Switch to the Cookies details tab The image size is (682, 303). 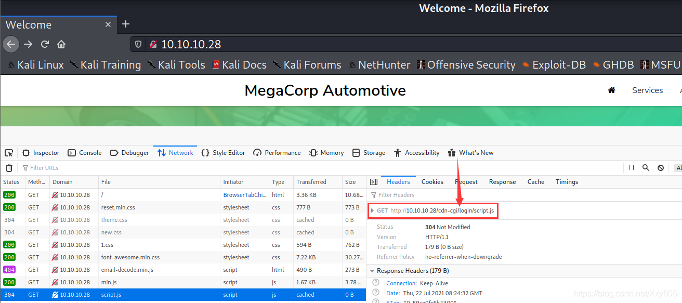[432, 182]
